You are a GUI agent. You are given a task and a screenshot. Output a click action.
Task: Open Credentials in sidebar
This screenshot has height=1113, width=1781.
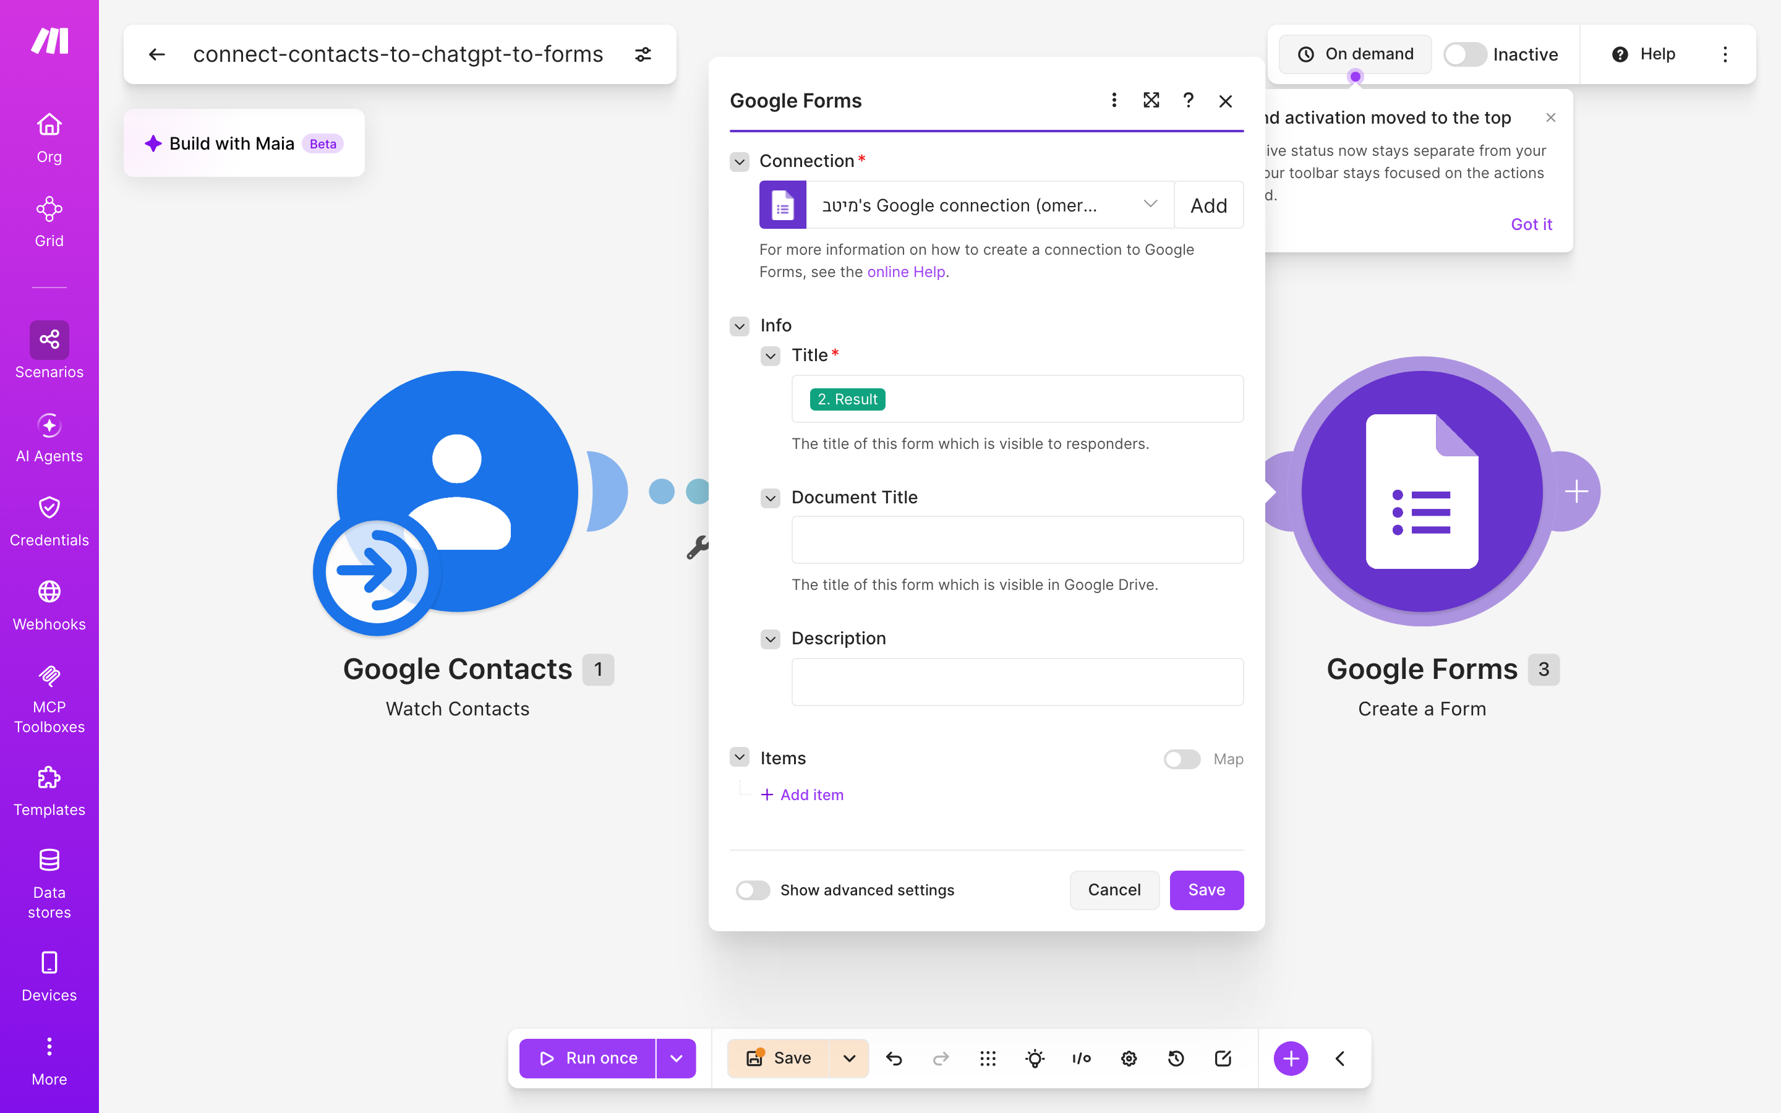pos(49,521)
